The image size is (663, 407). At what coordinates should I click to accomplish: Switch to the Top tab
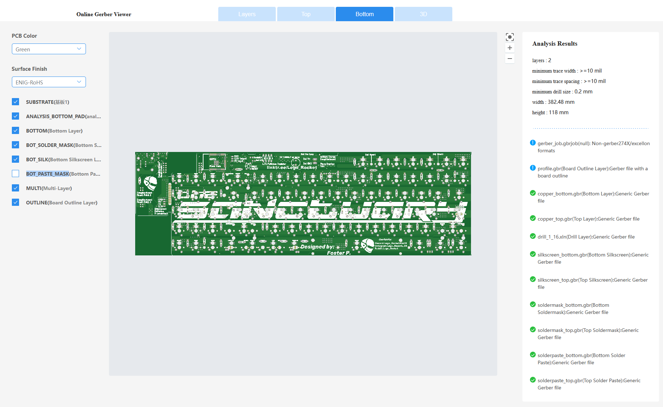tap(305, 14)
